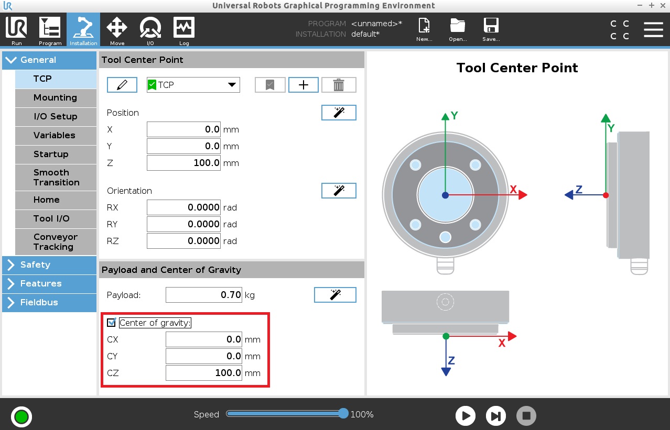Expand the Features section
Viewport: 670px width, 430px height.
tap(49, 283)
